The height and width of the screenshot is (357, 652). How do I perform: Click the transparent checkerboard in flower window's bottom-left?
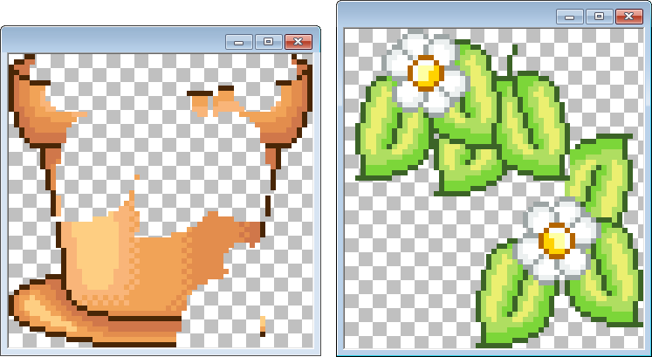pos(393,297)
